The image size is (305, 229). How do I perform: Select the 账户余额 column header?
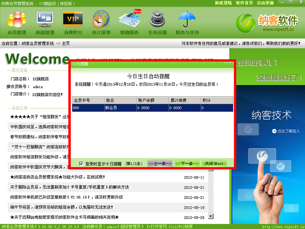(x=152, y=100)
